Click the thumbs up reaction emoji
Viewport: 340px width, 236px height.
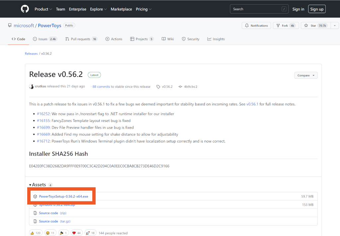(33, 233)
